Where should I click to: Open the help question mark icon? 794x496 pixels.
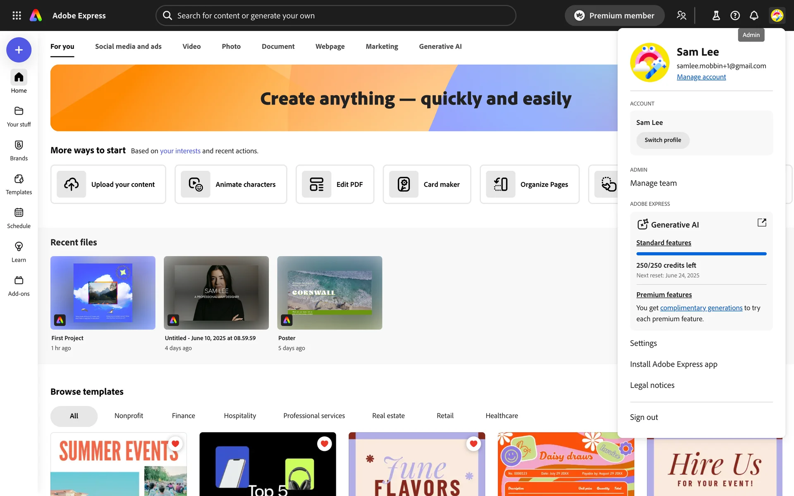735,15
